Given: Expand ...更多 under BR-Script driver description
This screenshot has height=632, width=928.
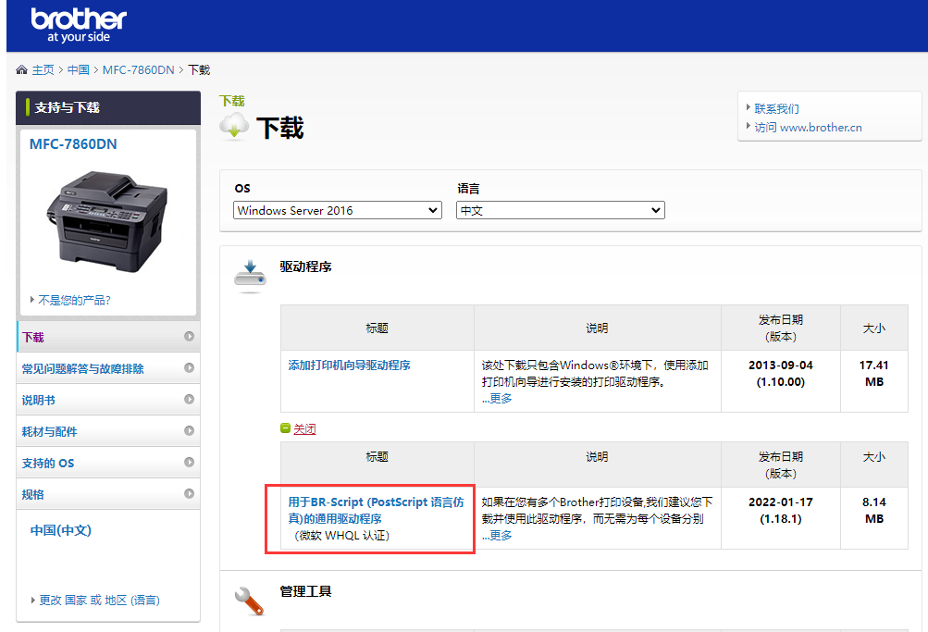Looking at the screenshot, I should (x=497, y=536).
